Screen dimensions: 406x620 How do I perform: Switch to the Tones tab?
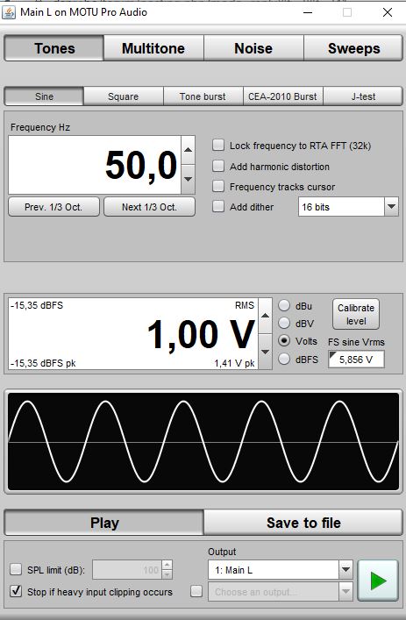click(54, 48)
